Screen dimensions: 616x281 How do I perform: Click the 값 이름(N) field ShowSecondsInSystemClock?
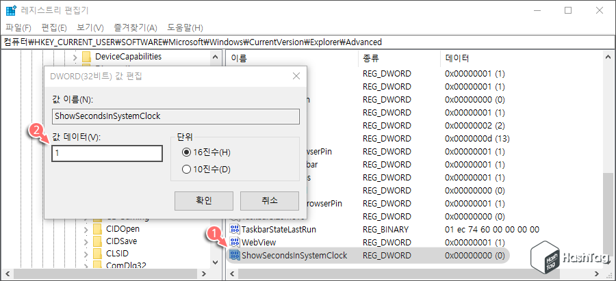[x=176, y=116]
